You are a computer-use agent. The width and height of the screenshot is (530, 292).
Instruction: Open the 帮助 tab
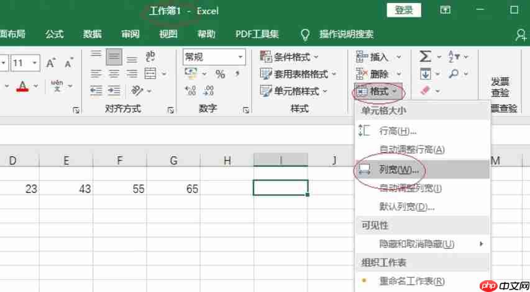pyautogui.click(x=206, y=34)
